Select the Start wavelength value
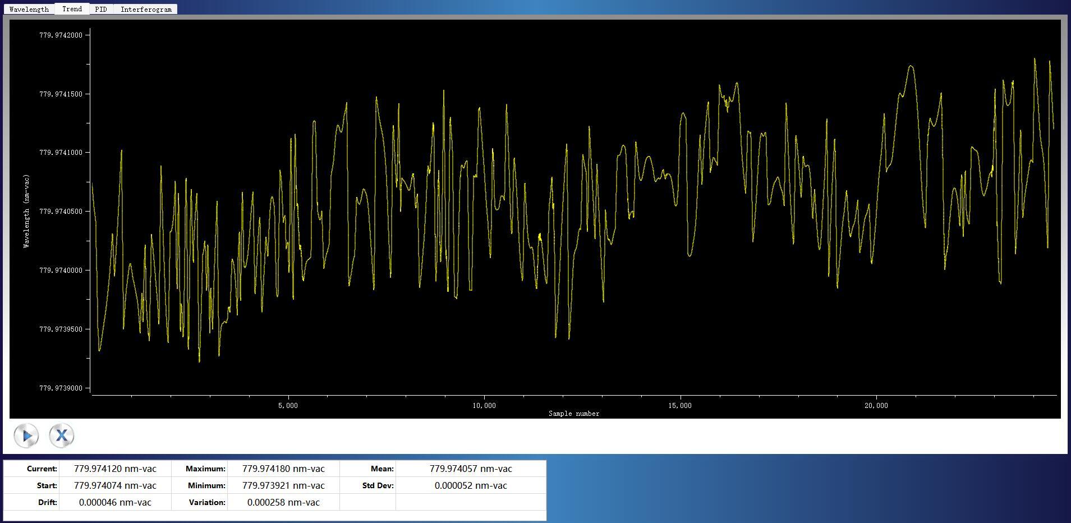1071x523 pixels. [x=115, y=485]
